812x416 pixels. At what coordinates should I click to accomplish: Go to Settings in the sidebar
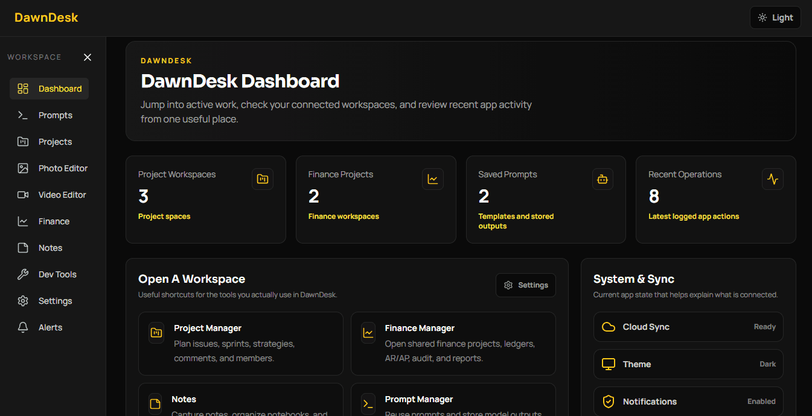(x=49, y=301)
